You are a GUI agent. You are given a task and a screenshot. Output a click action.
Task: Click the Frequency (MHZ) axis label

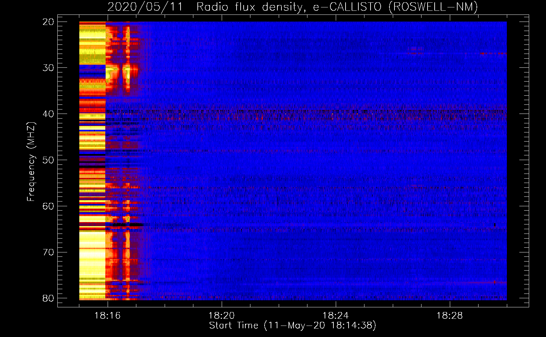point(31,161)
